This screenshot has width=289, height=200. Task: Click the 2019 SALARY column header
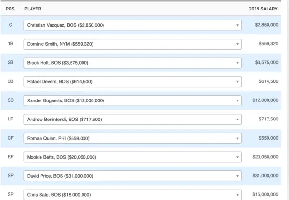point(263,9)
